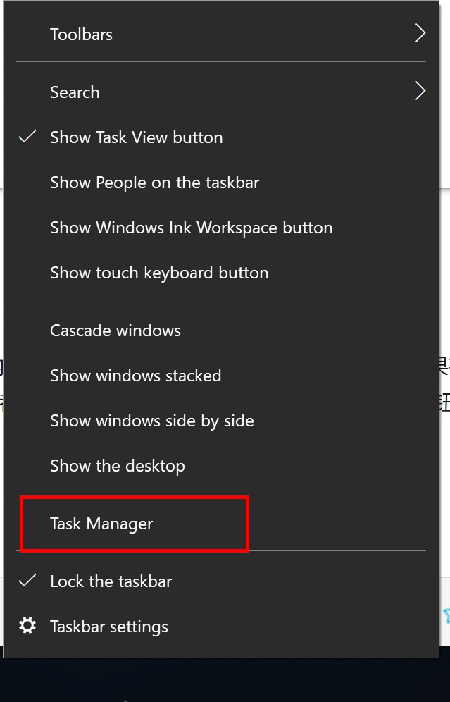450x702 pixels.
Task: Enable Show Windows Ink Workspace button
Action: 191,228
